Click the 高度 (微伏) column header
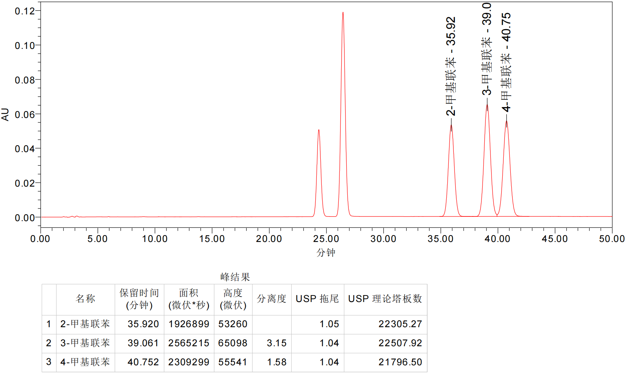Viewport: 626px width, 375px height. point(233,299)
